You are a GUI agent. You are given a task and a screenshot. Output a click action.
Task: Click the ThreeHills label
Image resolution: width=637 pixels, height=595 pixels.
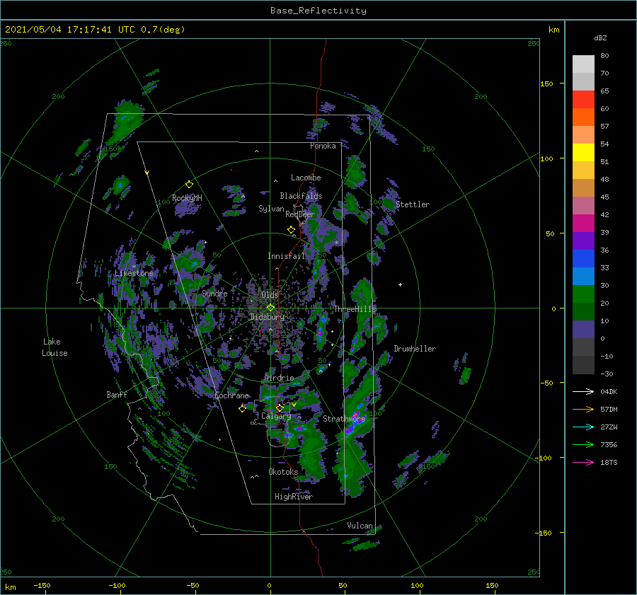click(x=355, y=309)
